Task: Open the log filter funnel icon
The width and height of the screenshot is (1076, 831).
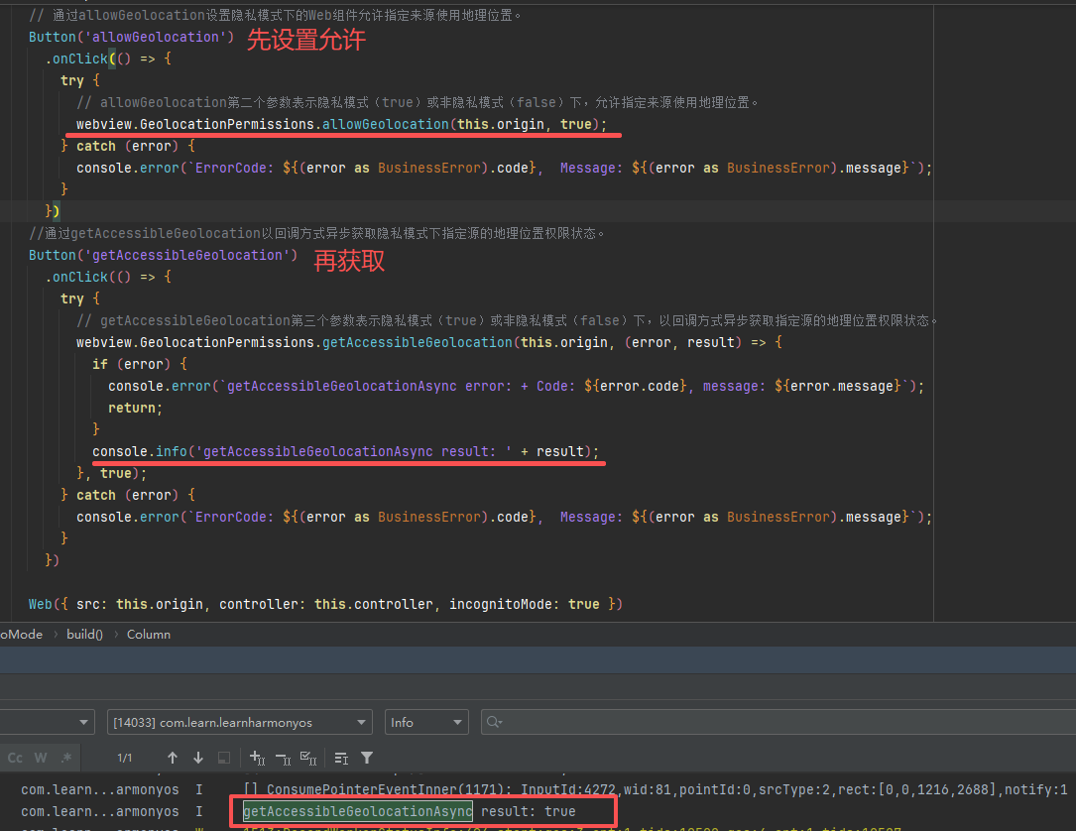Action: (367, 758)
